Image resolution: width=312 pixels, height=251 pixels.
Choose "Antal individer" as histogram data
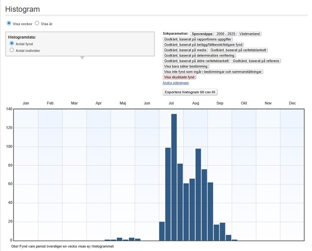tap(12, 50)
